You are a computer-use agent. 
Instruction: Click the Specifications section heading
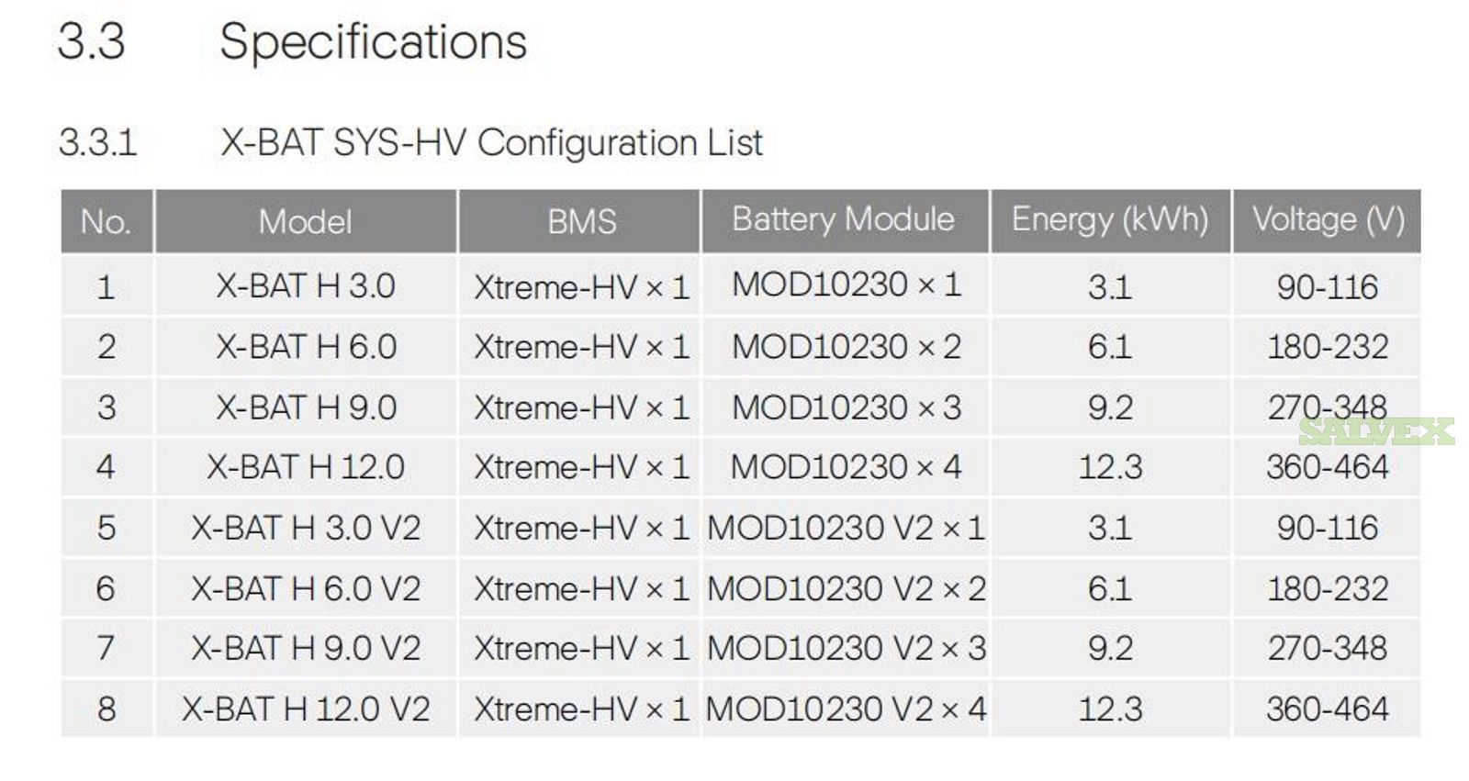click(x=373, y=42)
